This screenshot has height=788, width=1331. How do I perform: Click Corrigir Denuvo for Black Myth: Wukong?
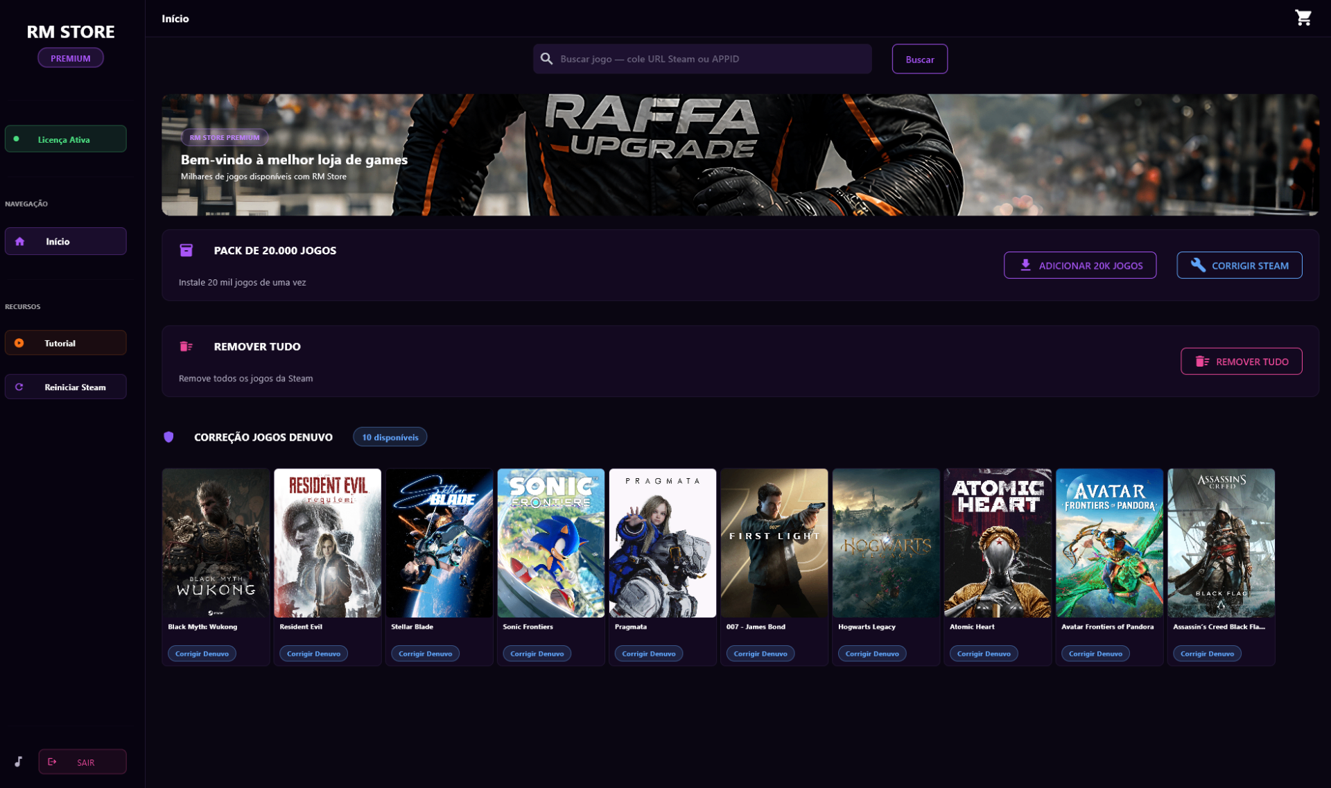(202, 654)
